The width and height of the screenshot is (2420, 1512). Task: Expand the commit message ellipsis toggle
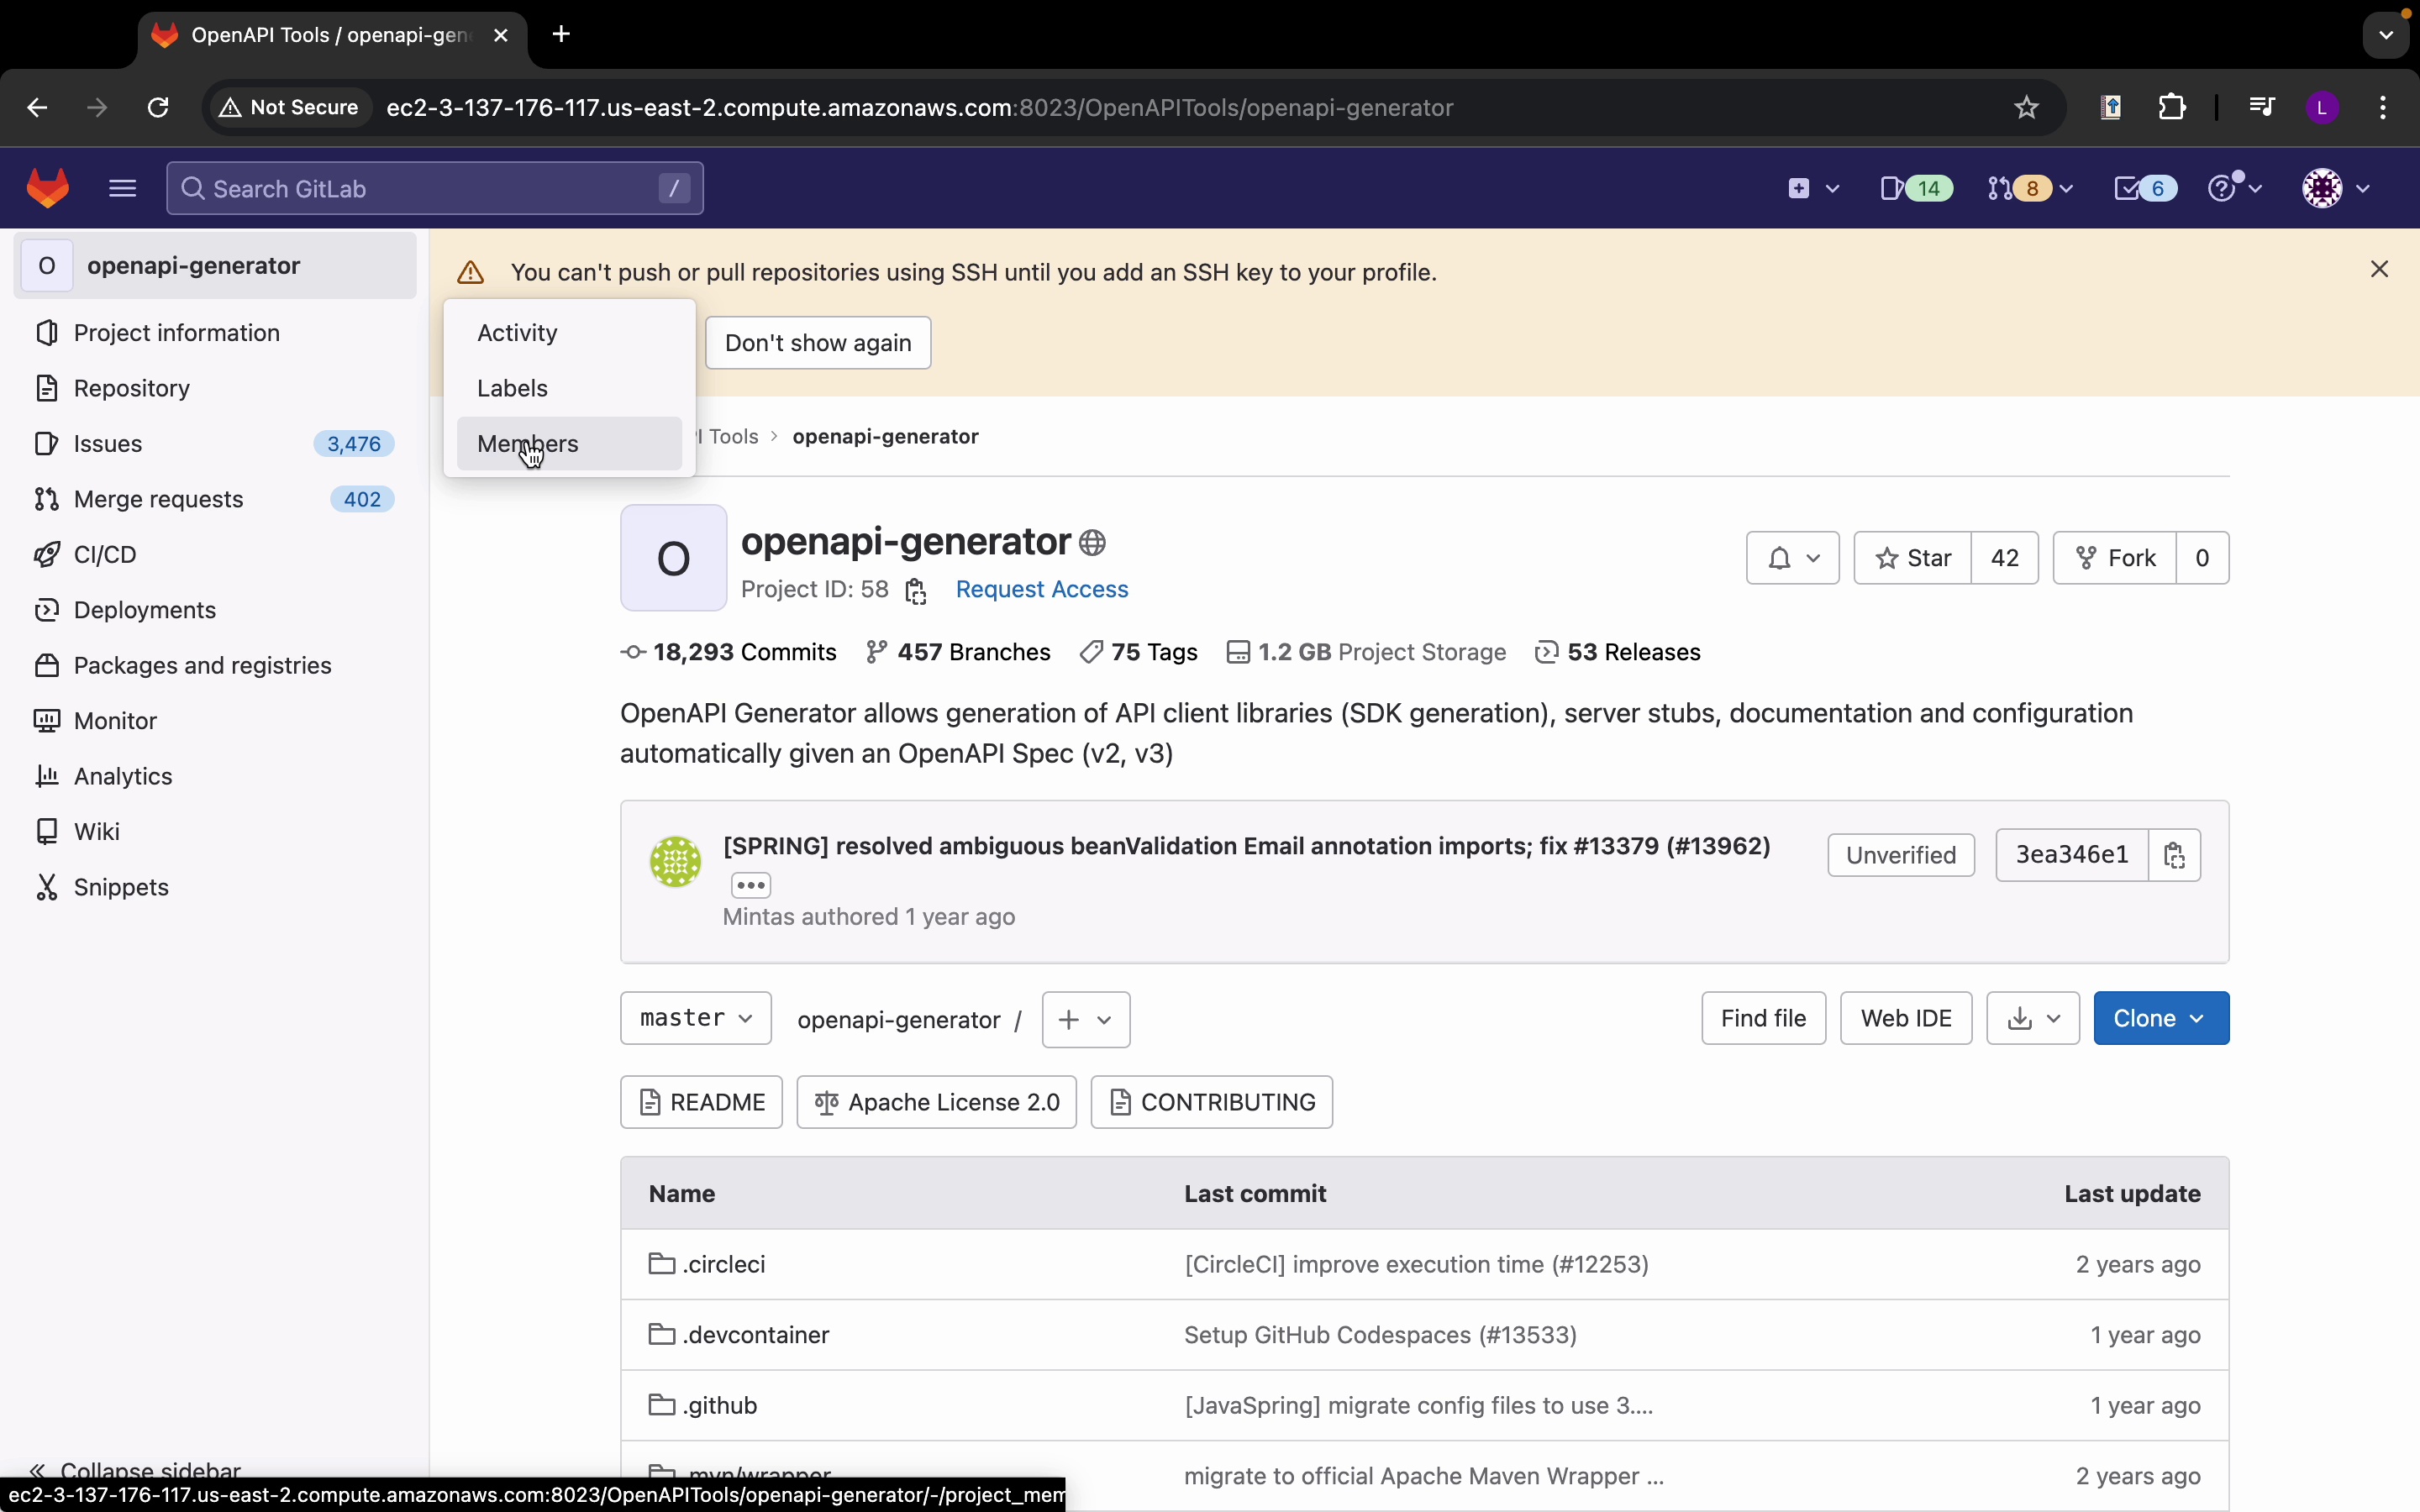point(752,886)
